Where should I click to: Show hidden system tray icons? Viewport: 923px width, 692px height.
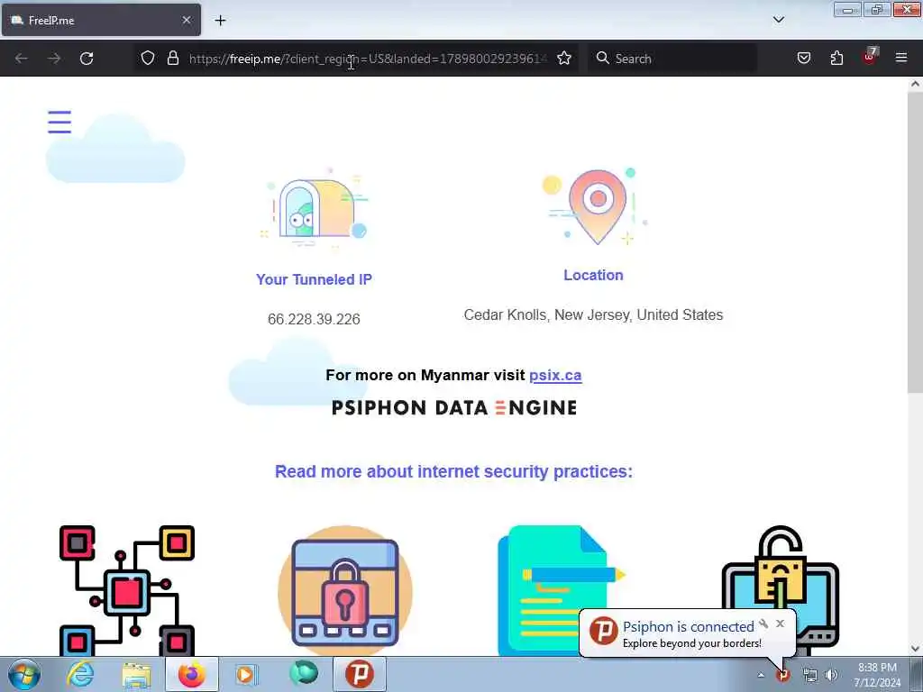pyautogui.click(x=761, y=675)
